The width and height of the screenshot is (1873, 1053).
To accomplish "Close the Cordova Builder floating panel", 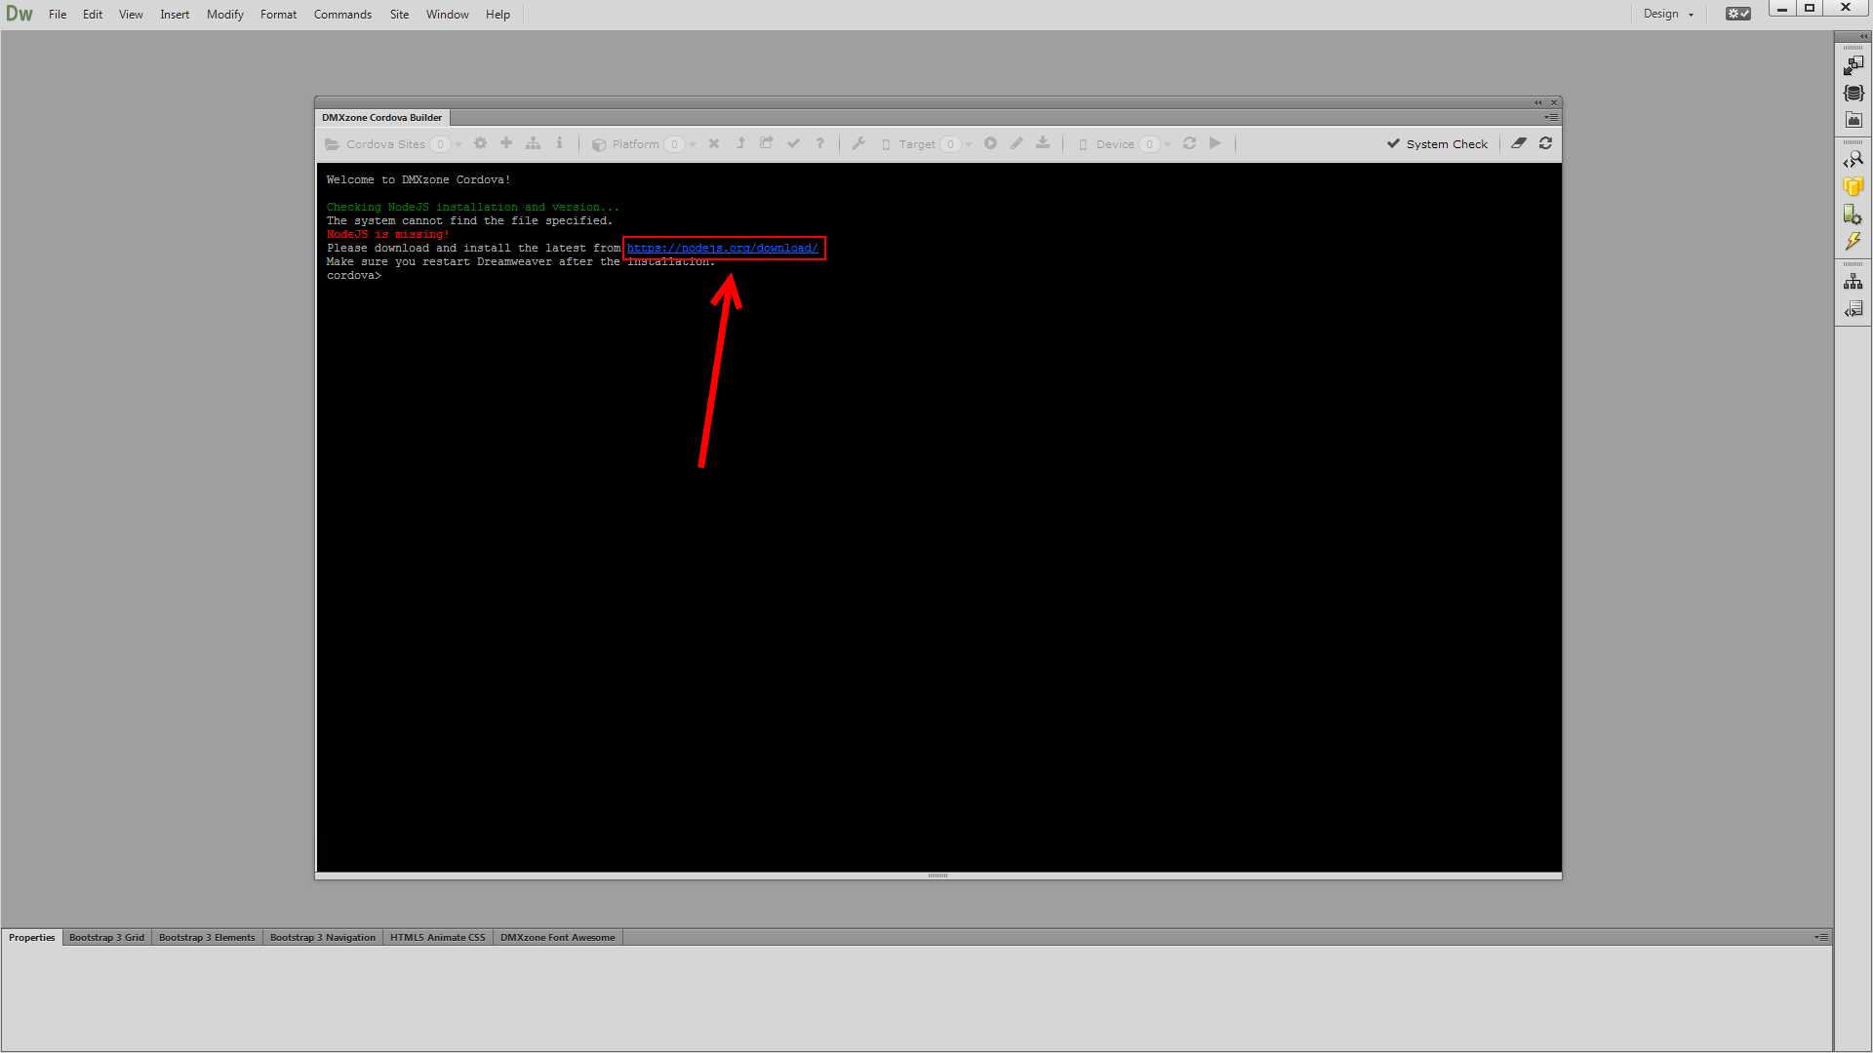I will 1554,102.
